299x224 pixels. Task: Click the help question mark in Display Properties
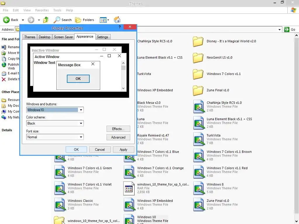point(119,27)
